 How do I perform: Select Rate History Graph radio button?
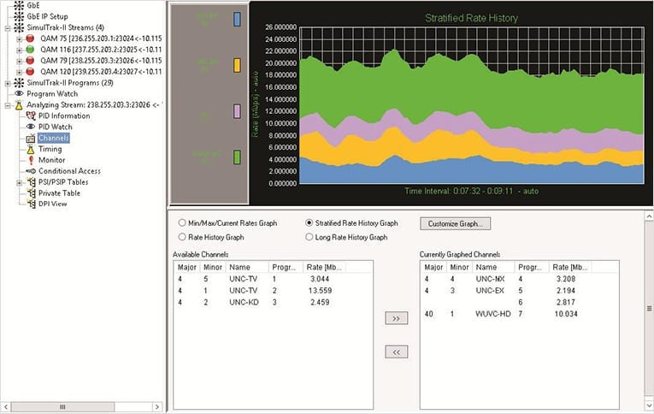click(x=182, y=237)
